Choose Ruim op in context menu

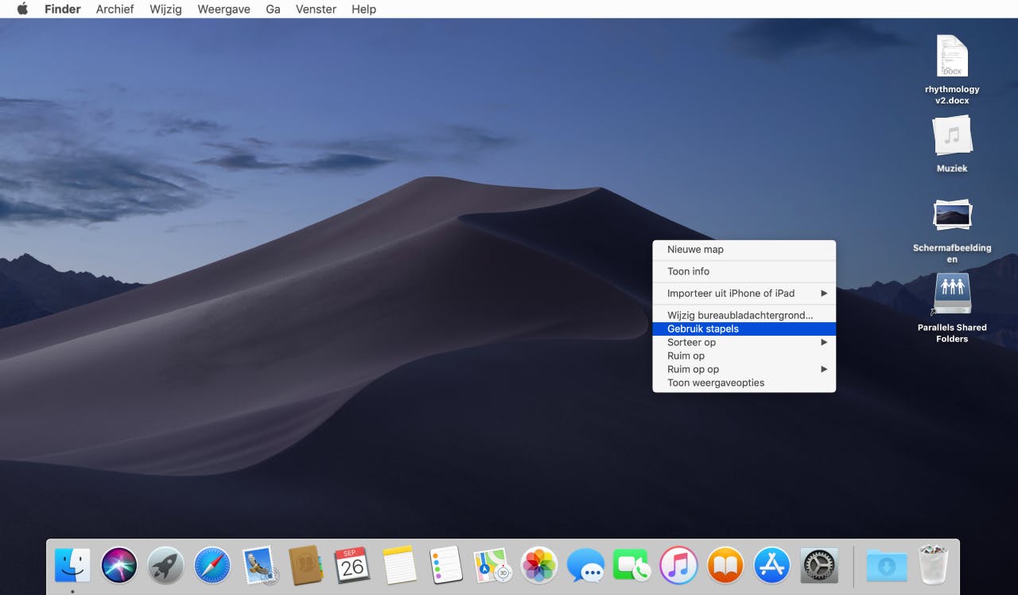coord(744,356)
